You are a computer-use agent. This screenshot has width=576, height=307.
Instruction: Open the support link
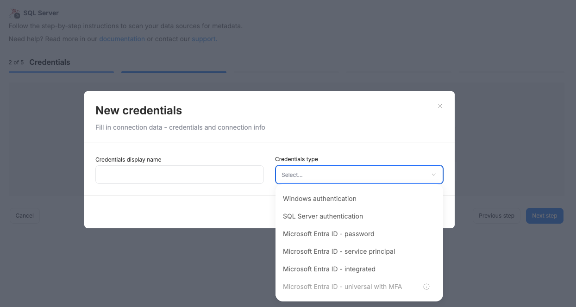pyautogui.click(x=204, y=39)
